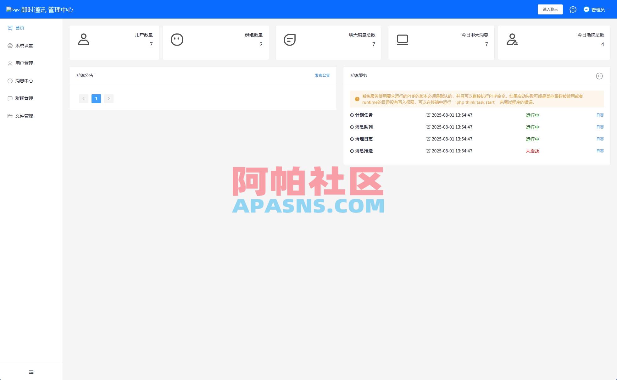Image resolution: width=617 pixels, height=380 pixels.
Task: Switch to the 消息中心 section
Action: [10, 80]
